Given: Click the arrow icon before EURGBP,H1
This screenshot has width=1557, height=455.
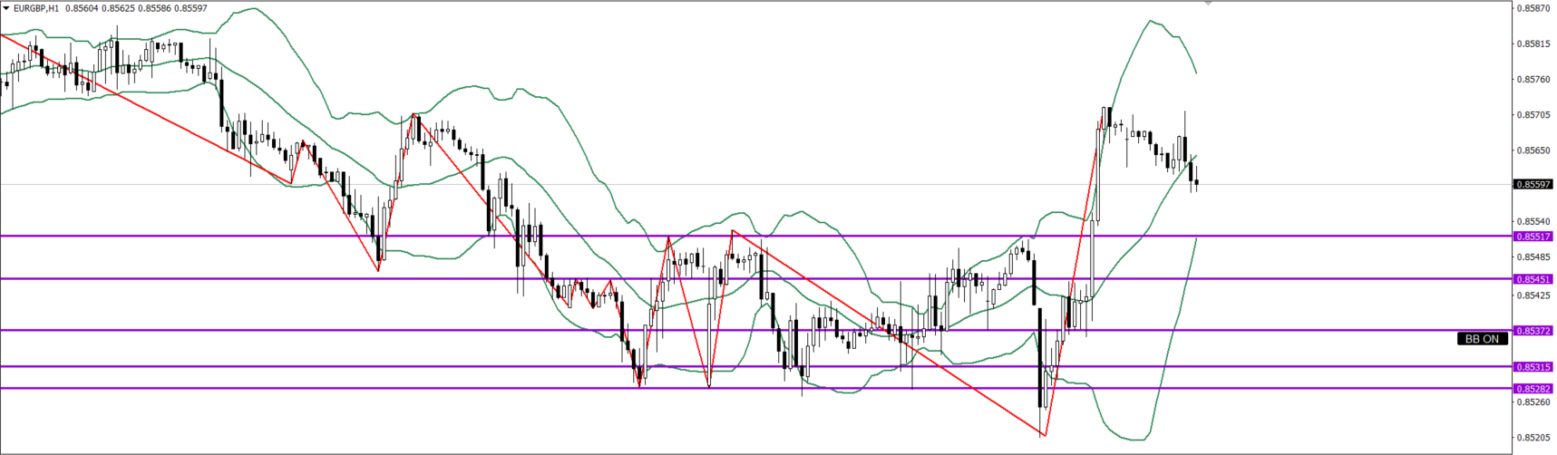Looking at the screenshot, I should point(6,8).
